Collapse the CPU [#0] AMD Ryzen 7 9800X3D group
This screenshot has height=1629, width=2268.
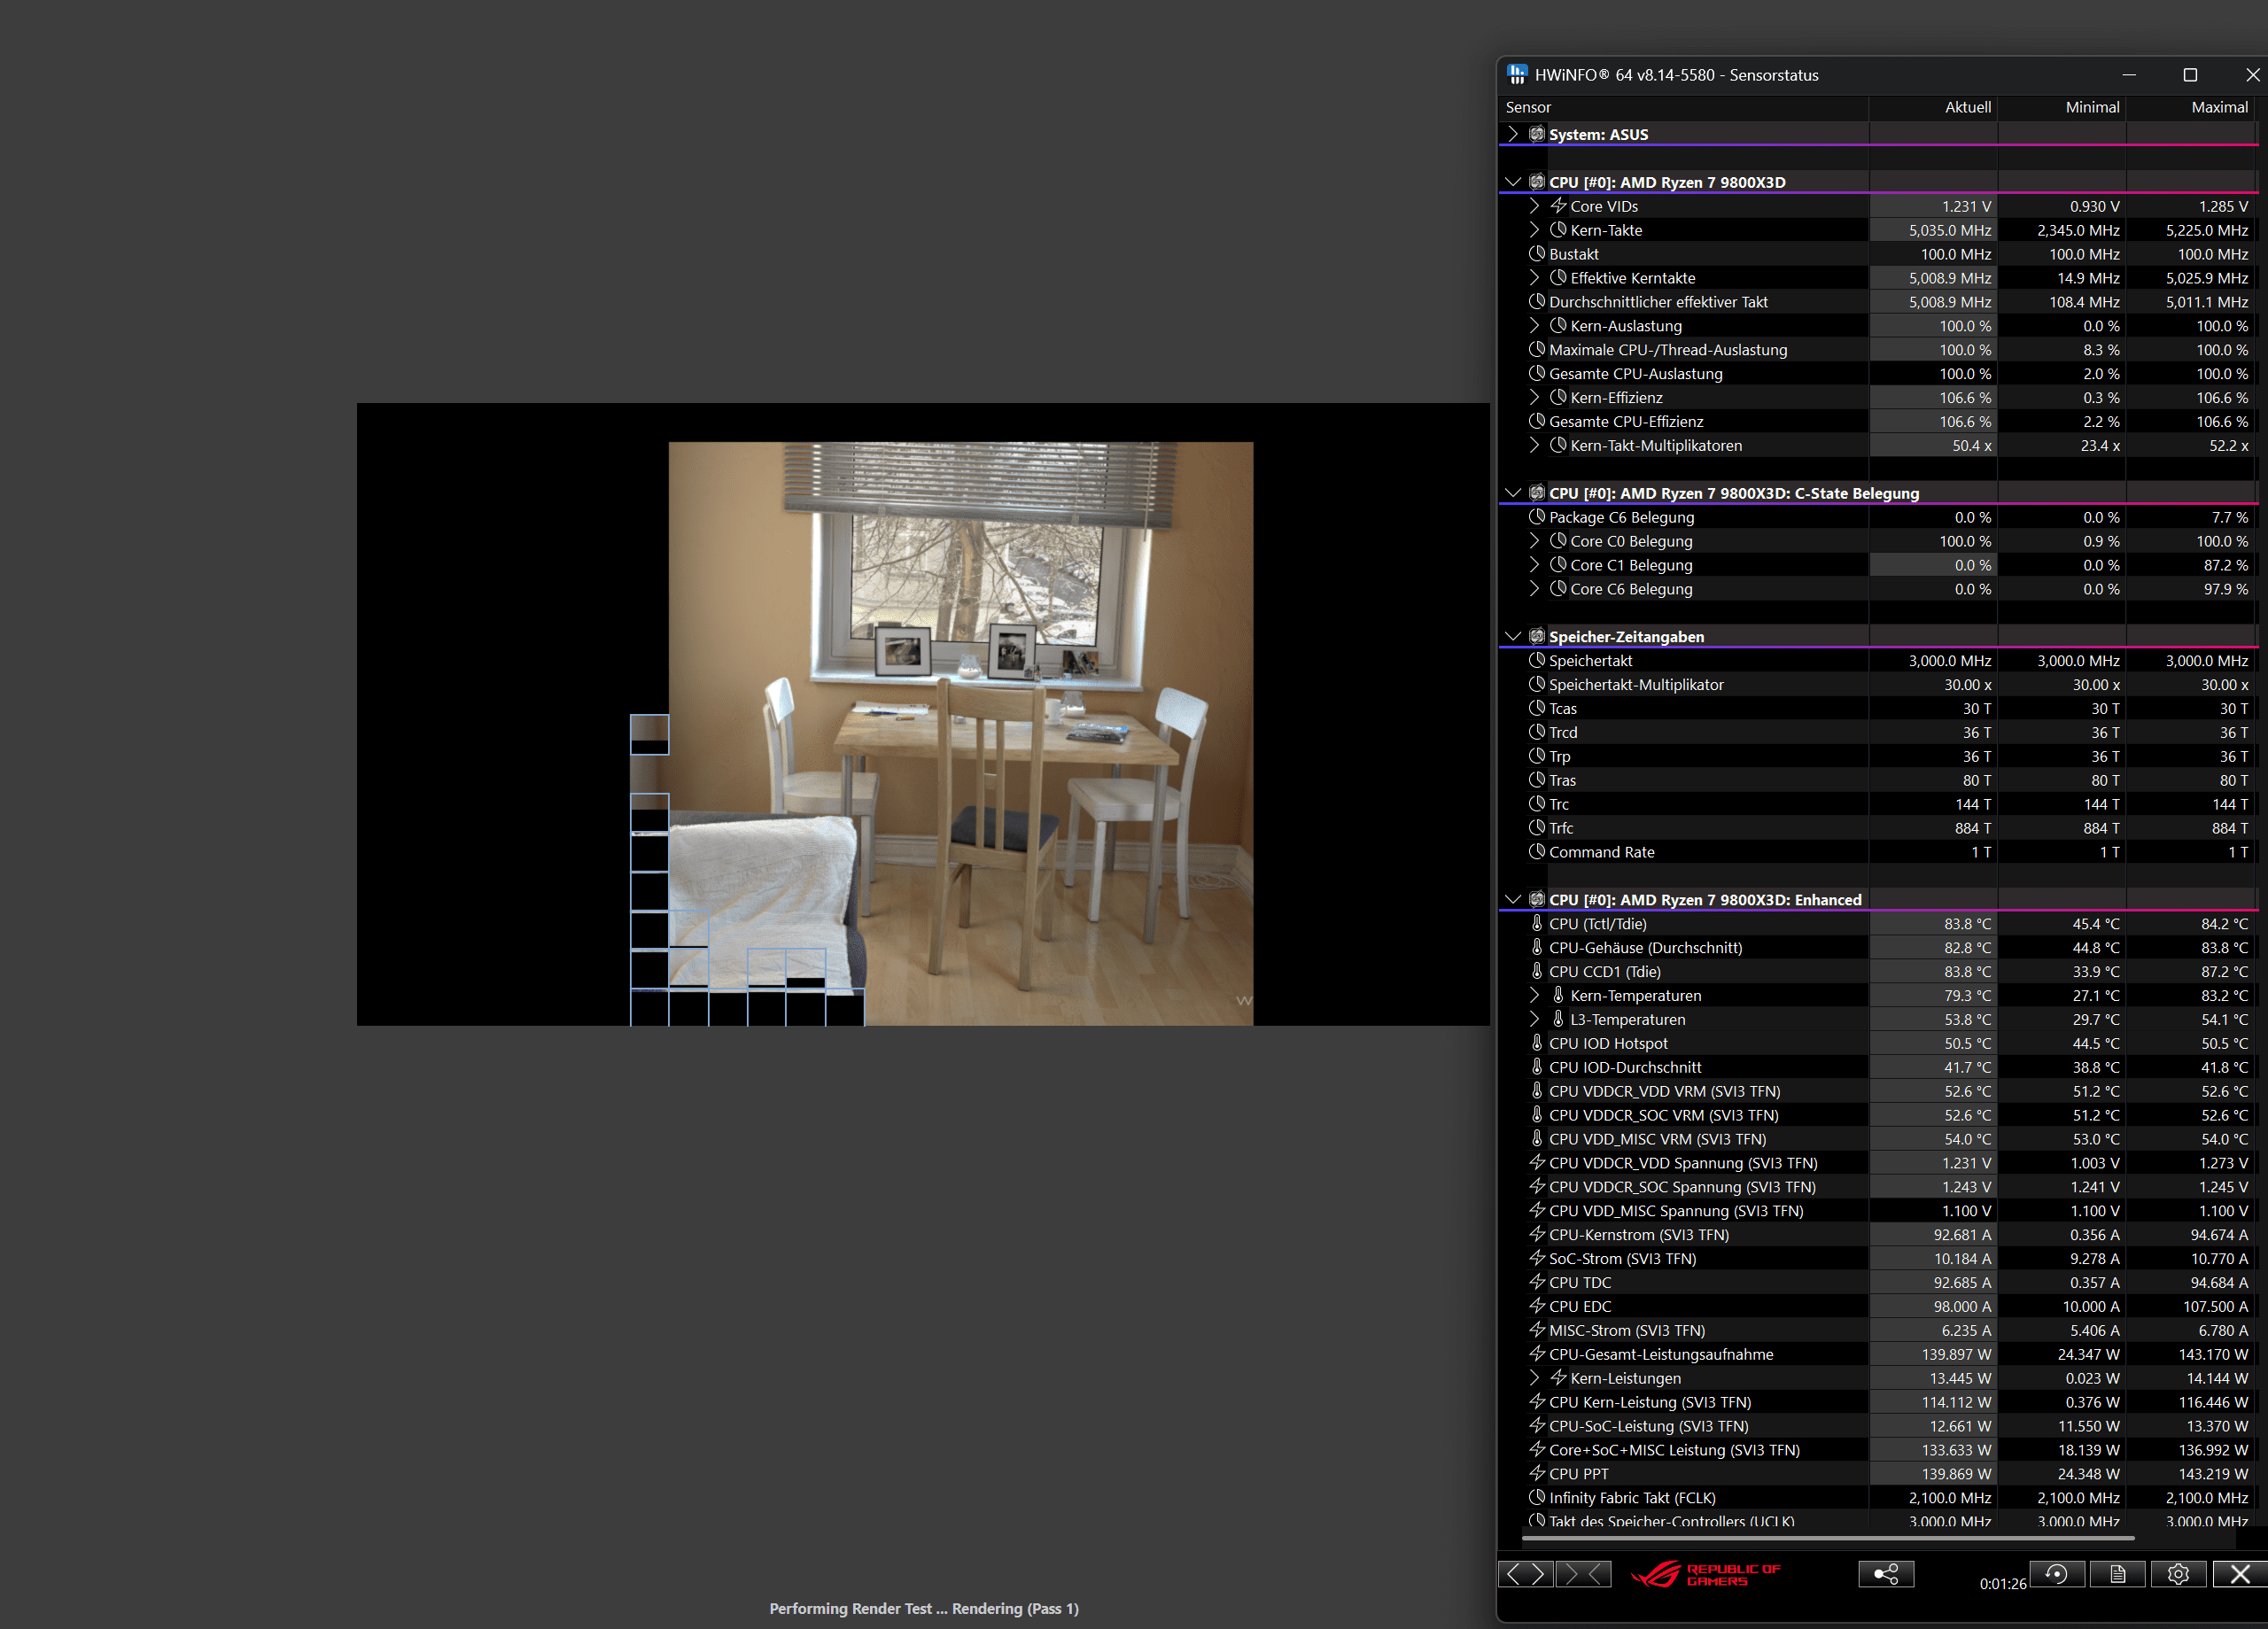click(x=1513, y=182)
